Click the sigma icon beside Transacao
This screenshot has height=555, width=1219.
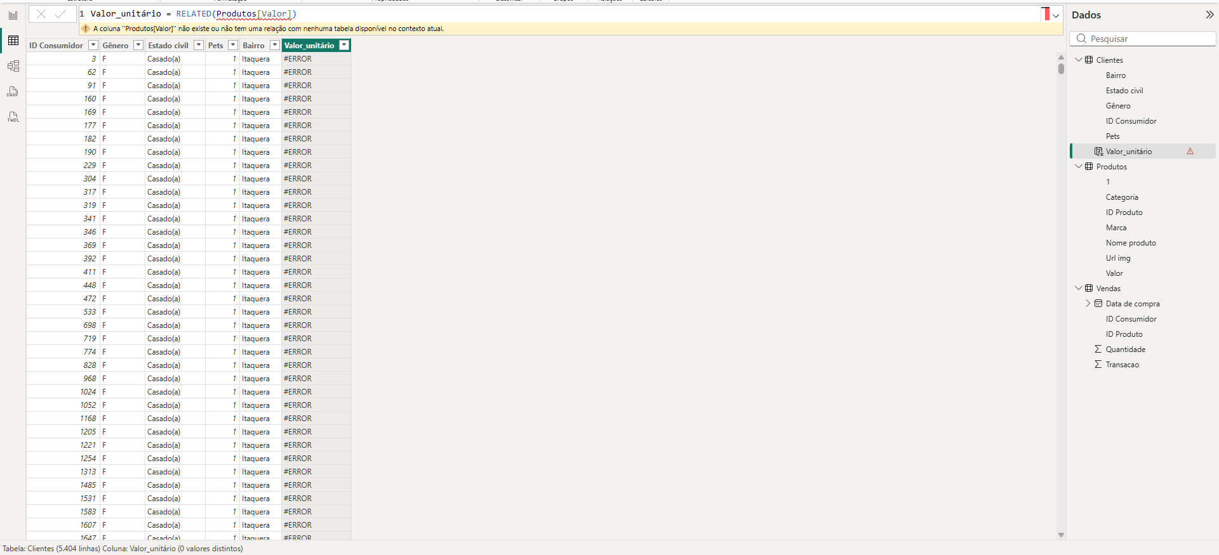[1098, 364]
